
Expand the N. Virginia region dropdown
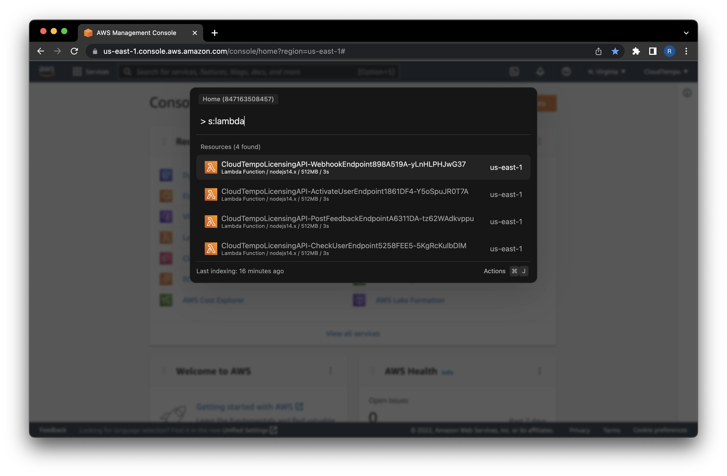pos(607,72)
